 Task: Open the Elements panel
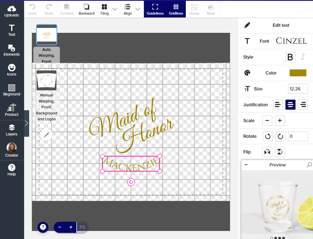[x=12, y=50]
